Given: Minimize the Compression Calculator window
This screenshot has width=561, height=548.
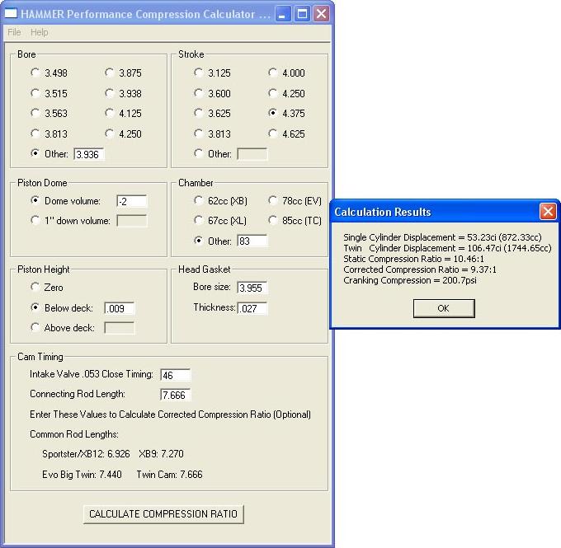Looking at the screenshot, I should click(x=283, y=14).
